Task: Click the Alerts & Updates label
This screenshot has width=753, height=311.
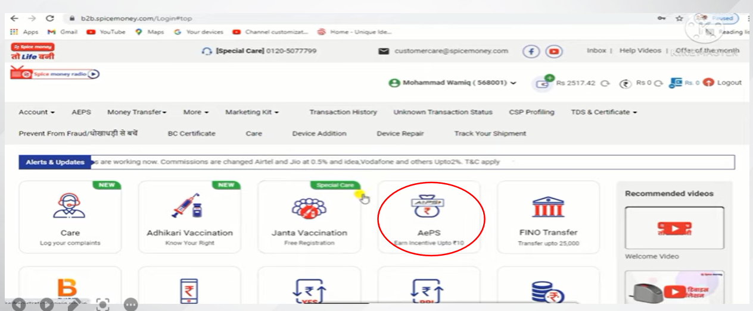Action: (x=54, y=162)
